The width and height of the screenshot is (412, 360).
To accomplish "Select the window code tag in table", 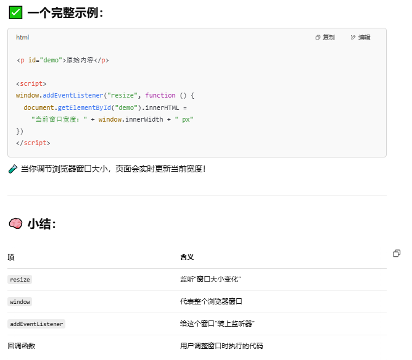I will pyautogui.click(x=20, y=301).
